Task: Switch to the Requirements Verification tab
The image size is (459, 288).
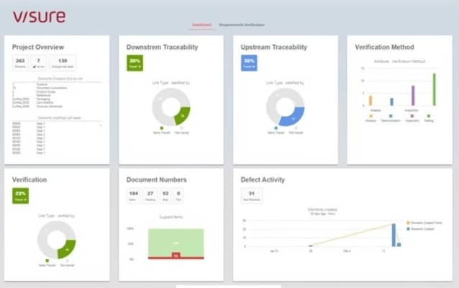Action: 242,25
